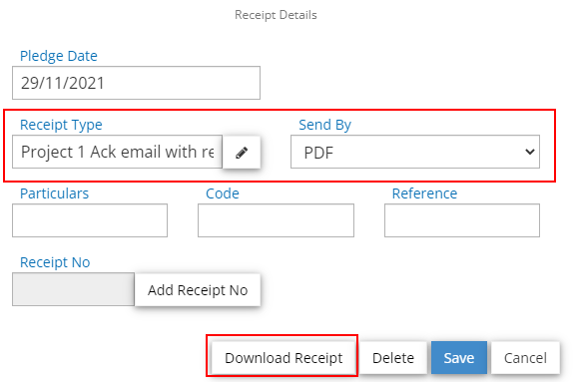Click the Receipt Type label
Screen dimensions: 574x382
(61, 125)
